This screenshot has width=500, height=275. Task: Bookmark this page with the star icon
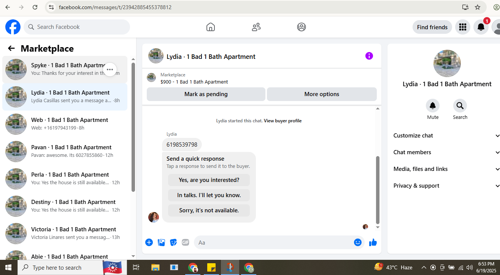pos(478,7)
